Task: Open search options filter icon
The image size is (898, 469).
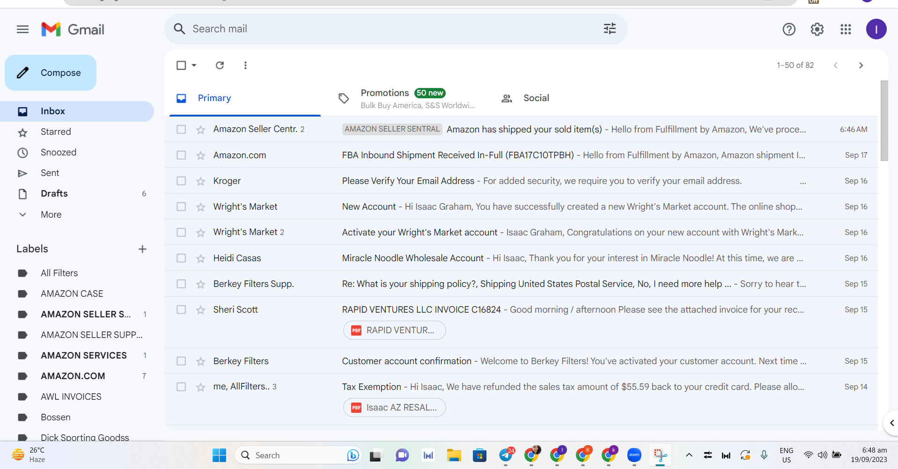Action: pyautogui.click(x=609, y=29)
